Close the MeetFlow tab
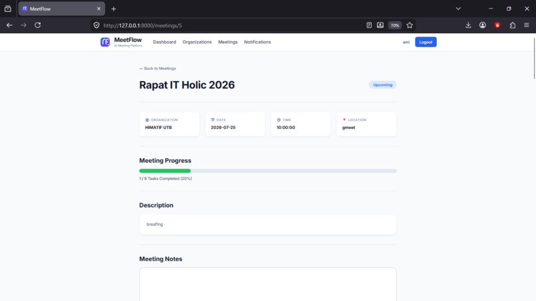 (x=99, y=9)
